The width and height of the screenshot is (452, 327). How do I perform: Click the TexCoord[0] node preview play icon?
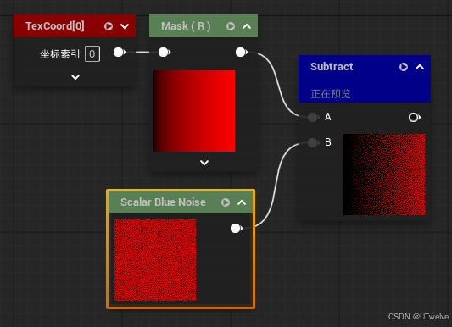point(109,26)
